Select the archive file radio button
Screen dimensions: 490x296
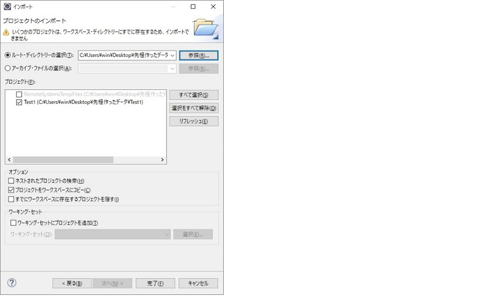pyautogui.click(x=8, y=68)
